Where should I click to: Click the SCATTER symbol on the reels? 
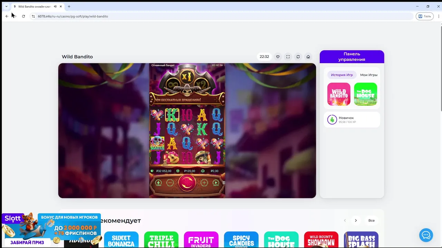coord(157,143)
